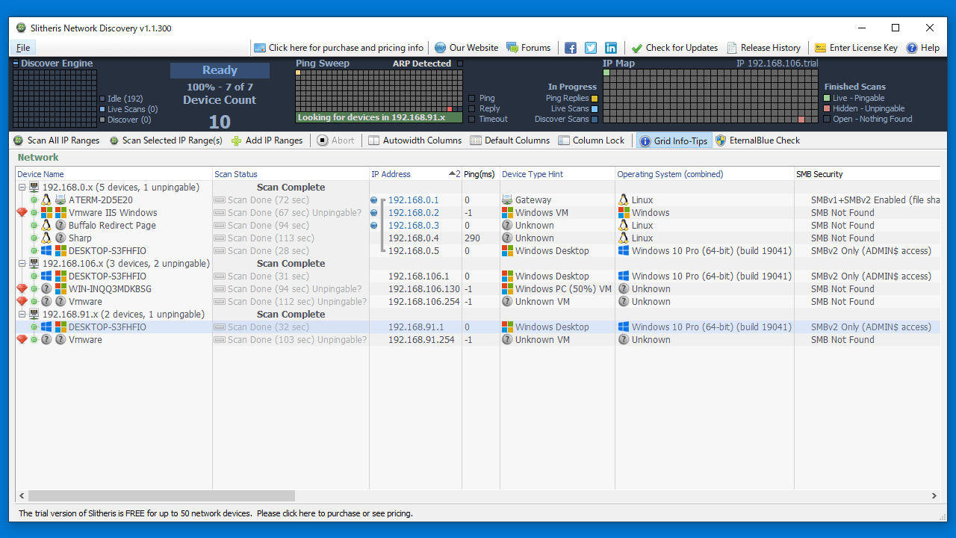The height and width of the screenshot is (538, 956).
Task: Click Enter License Key
Action: 856,48
